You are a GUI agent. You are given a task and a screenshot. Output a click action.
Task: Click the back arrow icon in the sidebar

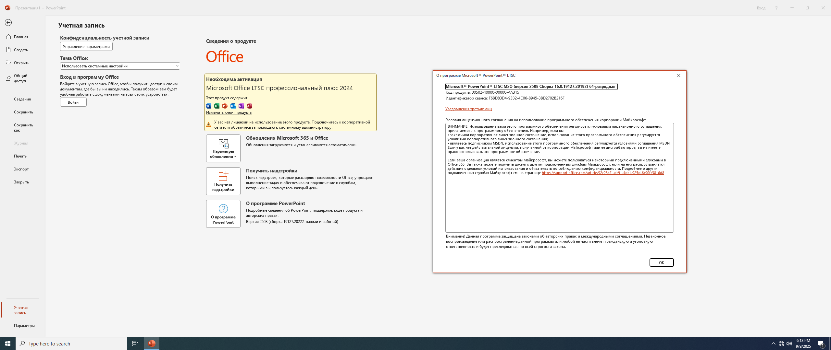pos(8,23)
